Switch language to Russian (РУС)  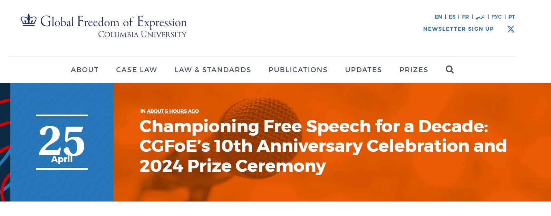click(496, 17)
